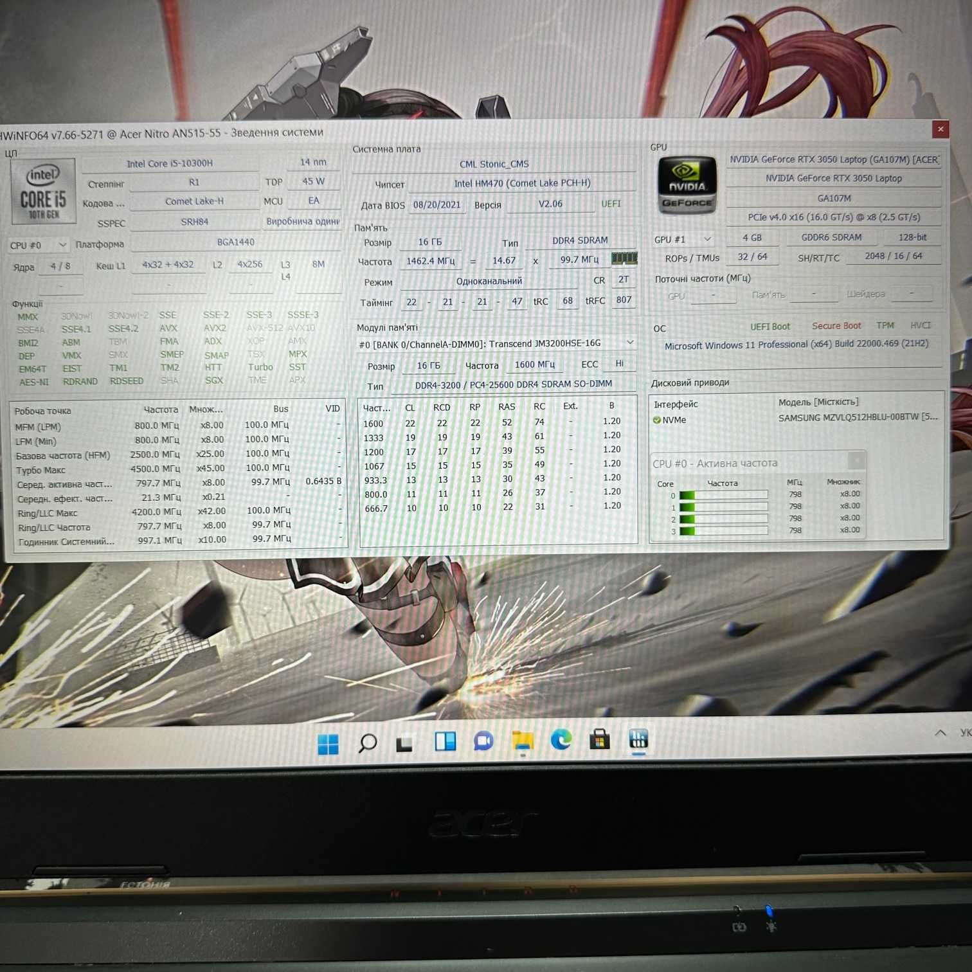
Task: Click the BIOS date '08/20/2021'
Action: [x=437, y=204]
